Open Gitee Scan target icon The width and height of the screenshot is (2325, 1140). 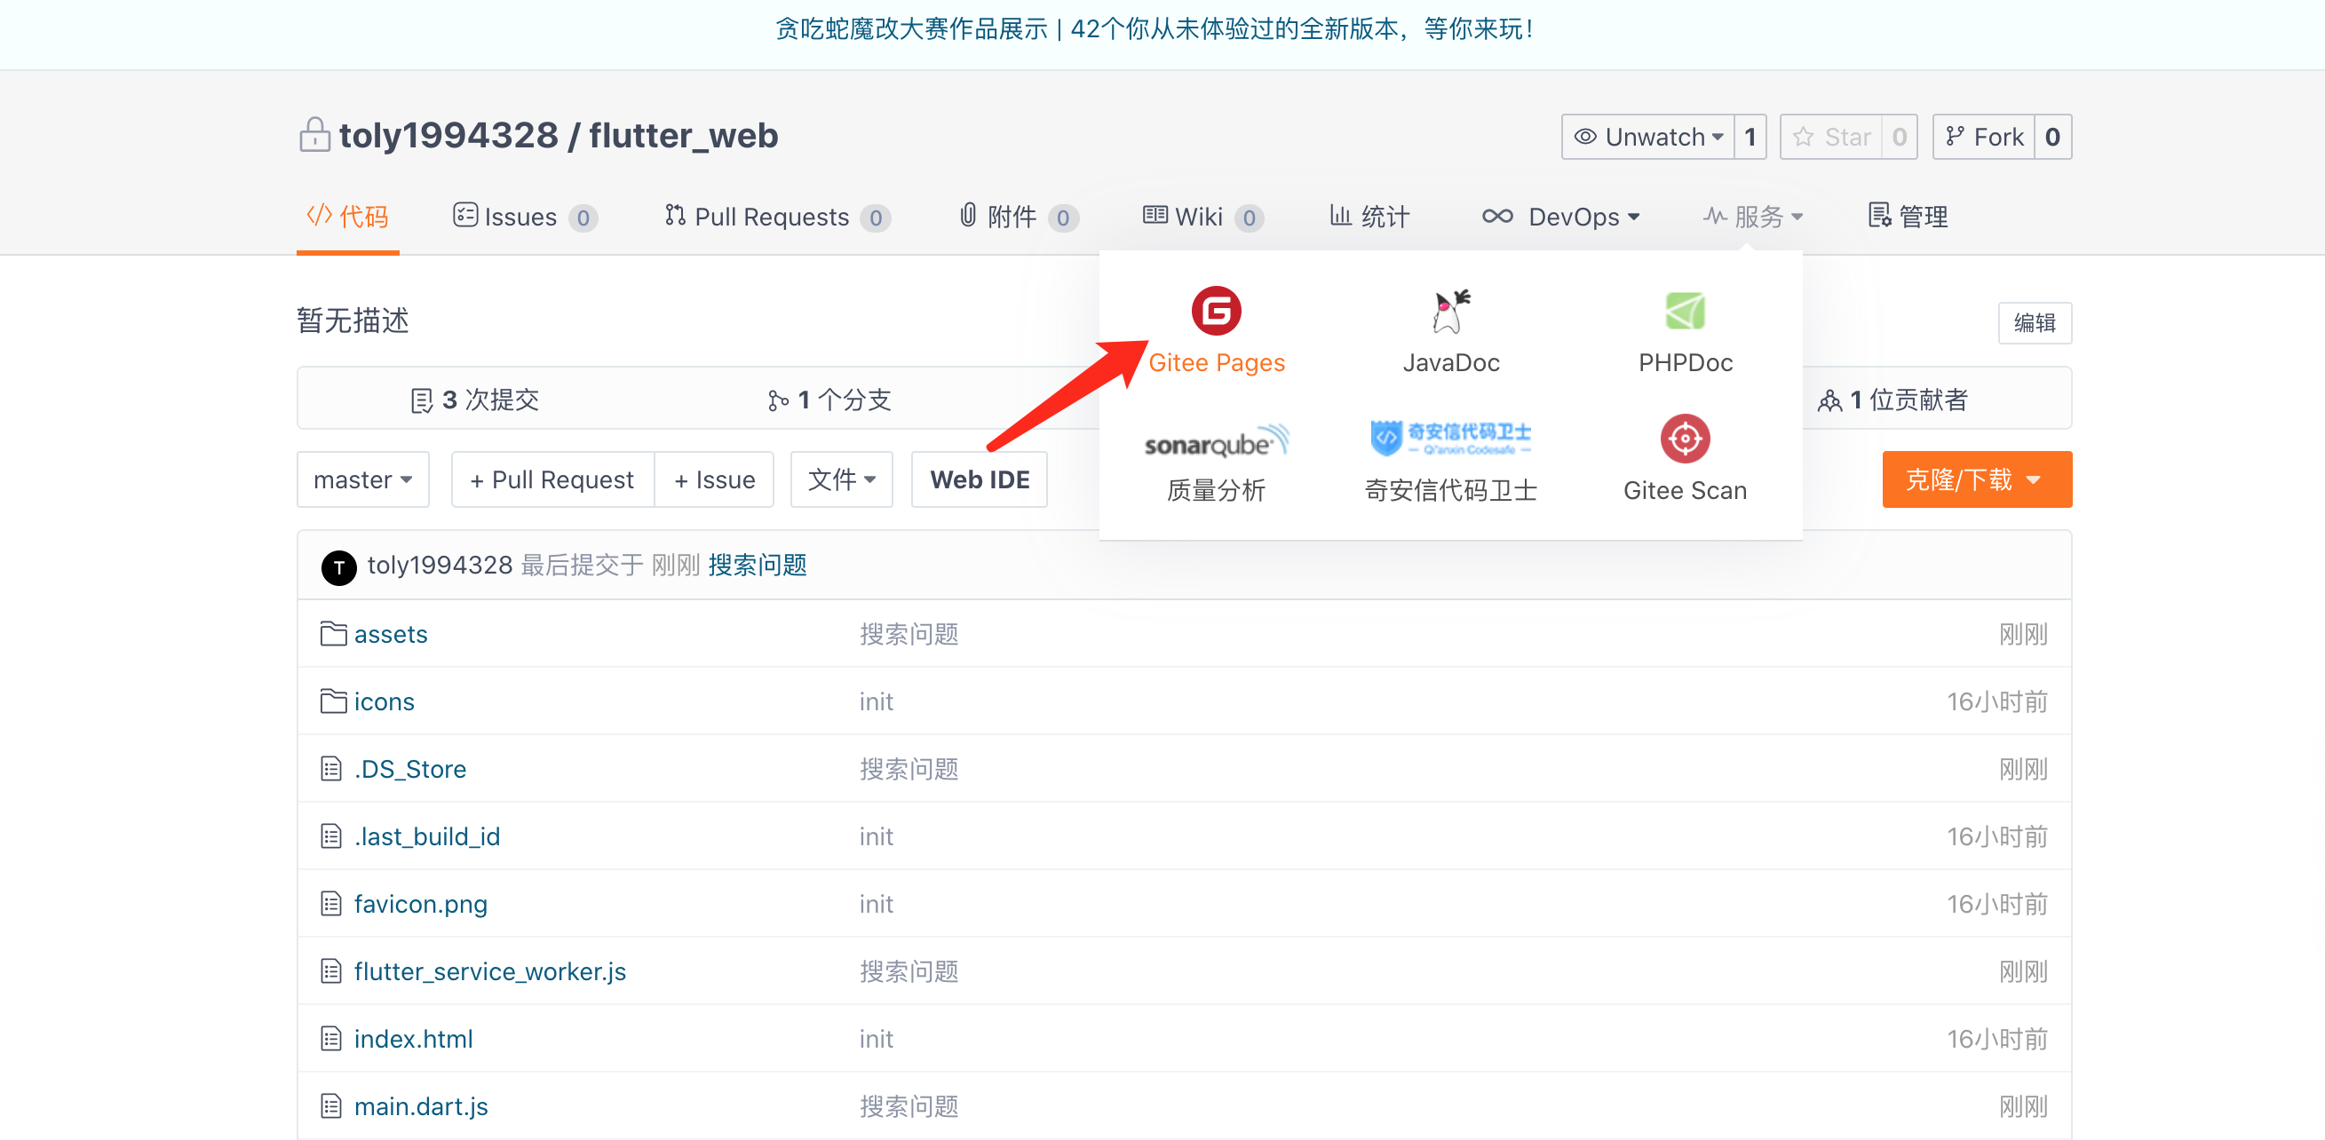[x=1684, y=439]
